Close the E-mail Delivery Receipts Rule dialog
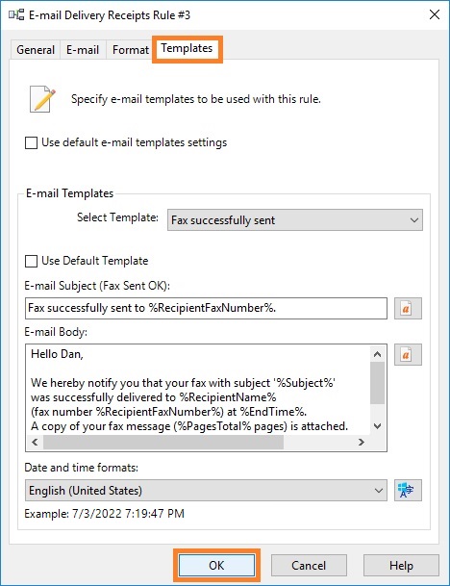The width and height of the screenshot is (450, 586). pyautogui.click(x=435, y=15)
